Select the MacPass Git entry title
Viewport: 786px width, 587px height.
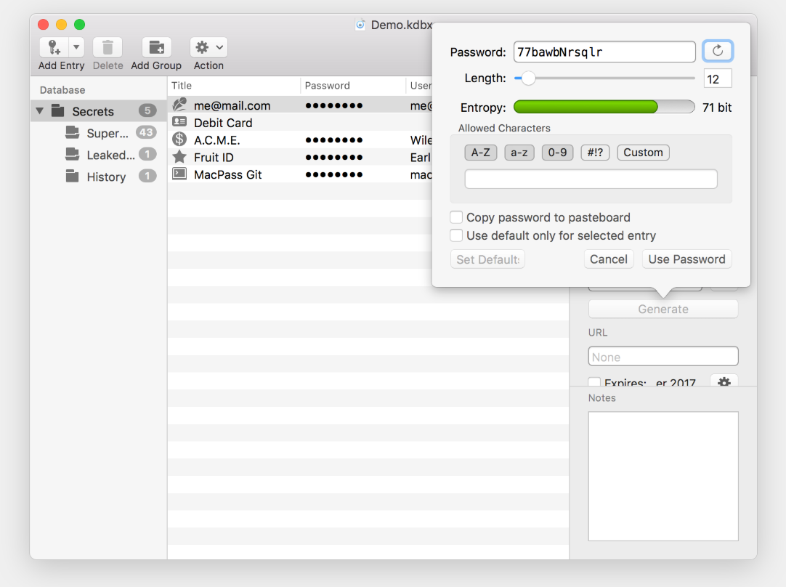coord(227,174)
